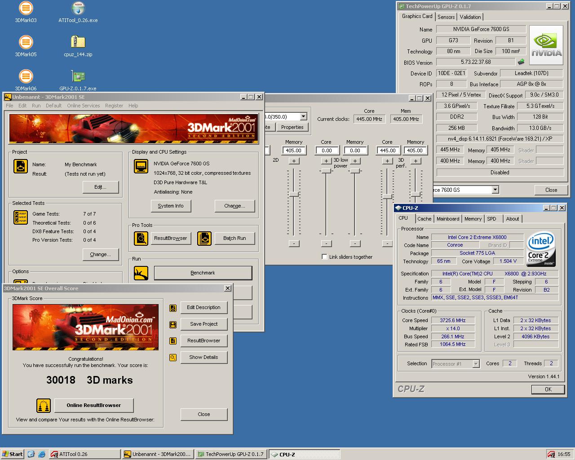Switch to the Memory tab in CPU-Z

point(473,219)
